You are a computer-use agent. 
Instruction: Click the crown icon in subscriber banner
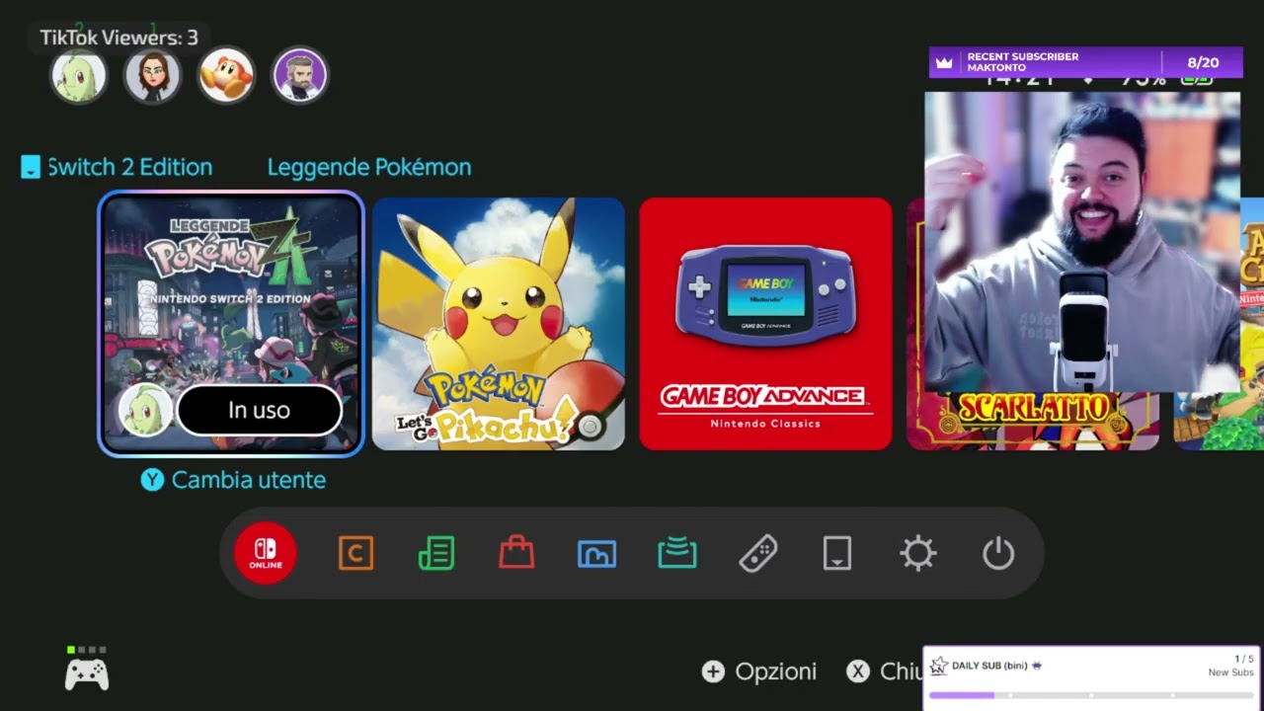944,62
